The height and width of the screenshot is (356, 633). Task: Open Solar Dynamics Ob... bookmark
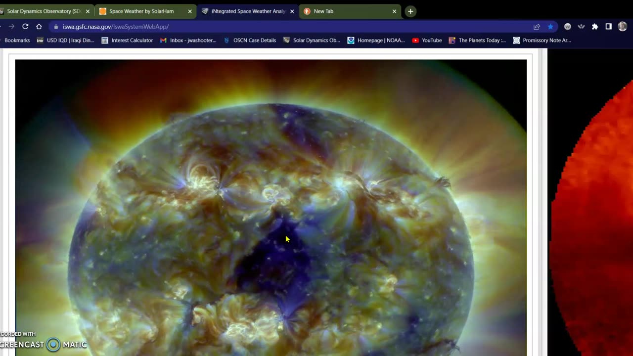[312, 41]
